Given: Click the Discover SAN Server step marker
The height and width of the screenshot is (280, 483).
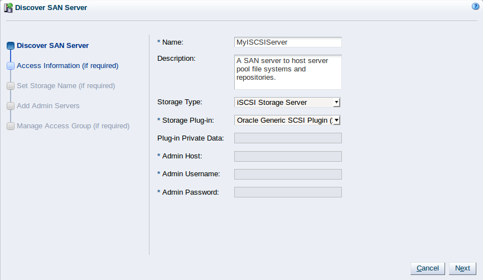Looking at the screenshot, I should pyautogui.click(x=11, y=46).
